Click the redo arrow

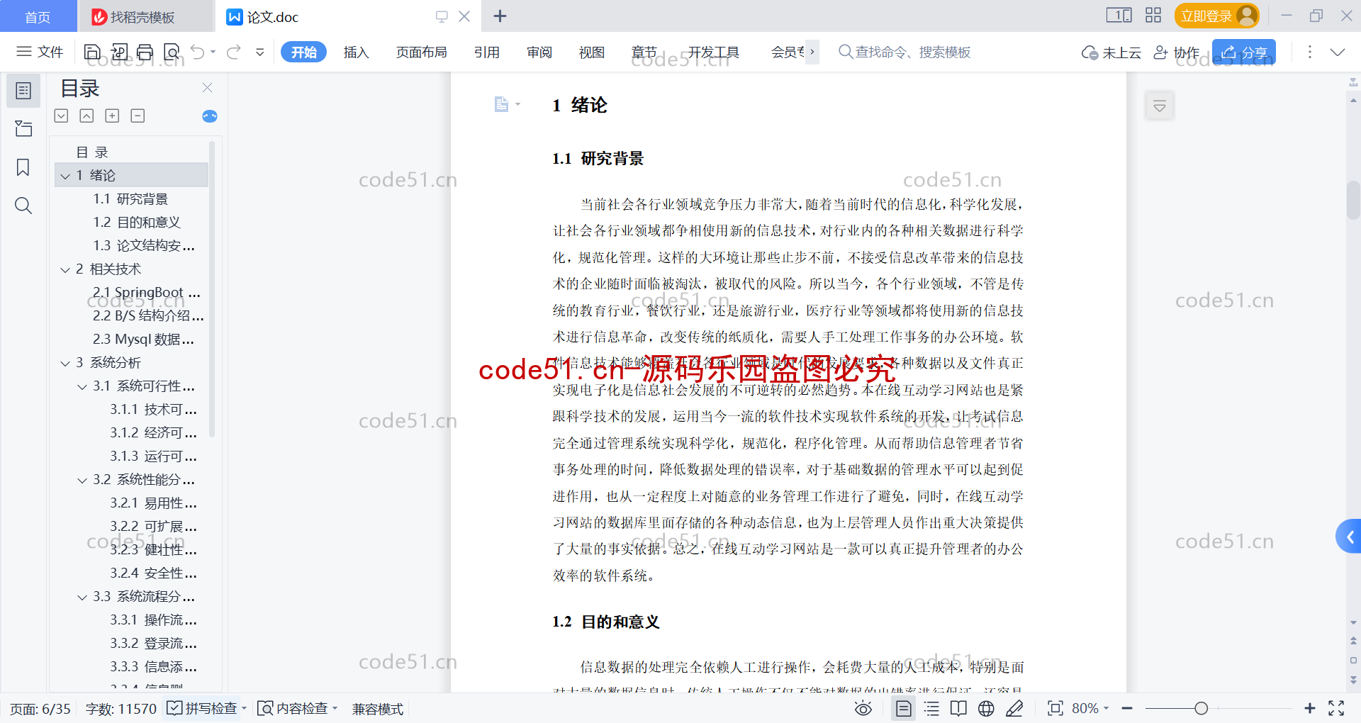click(x=234, y=52)
